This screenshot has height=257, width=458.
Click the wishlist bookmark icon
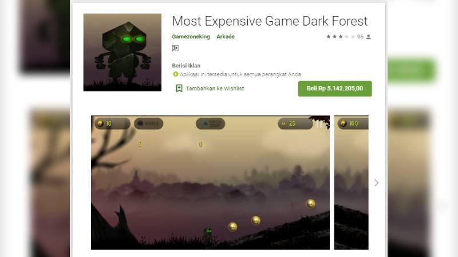179,89
